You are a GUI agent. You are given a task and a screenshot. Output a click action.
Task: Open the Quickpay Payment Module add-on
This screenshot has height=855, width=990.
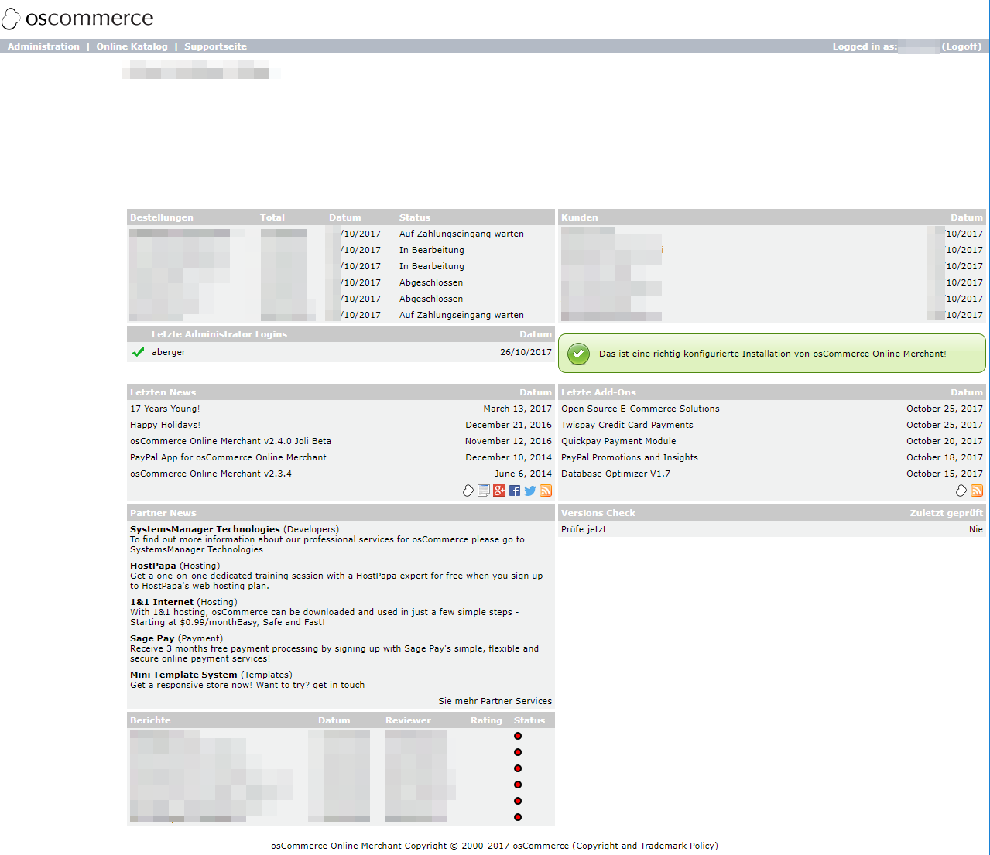click(x=618, y=441)
